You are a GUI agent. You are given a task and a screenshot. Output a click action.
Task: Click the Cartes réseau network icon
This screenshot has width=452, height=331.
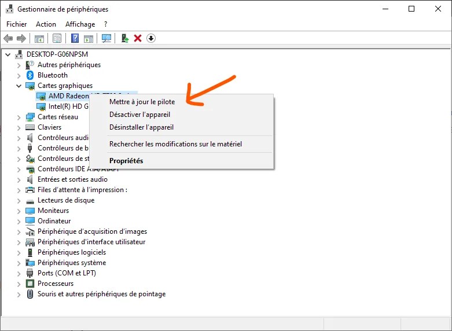[30, 117]
